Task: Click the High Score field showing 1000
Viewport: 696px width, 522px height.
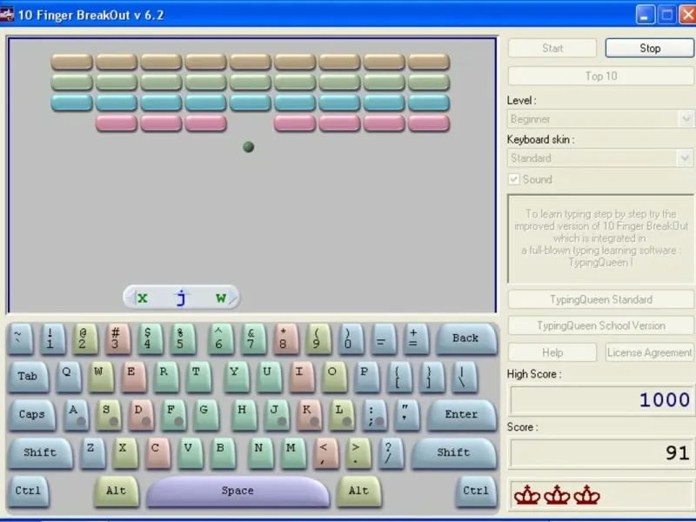Action: (601, 400)
